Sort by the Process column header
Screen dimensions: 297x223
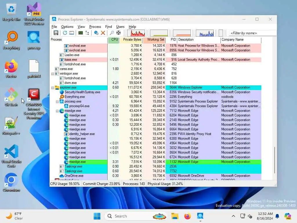pos(79,39)
